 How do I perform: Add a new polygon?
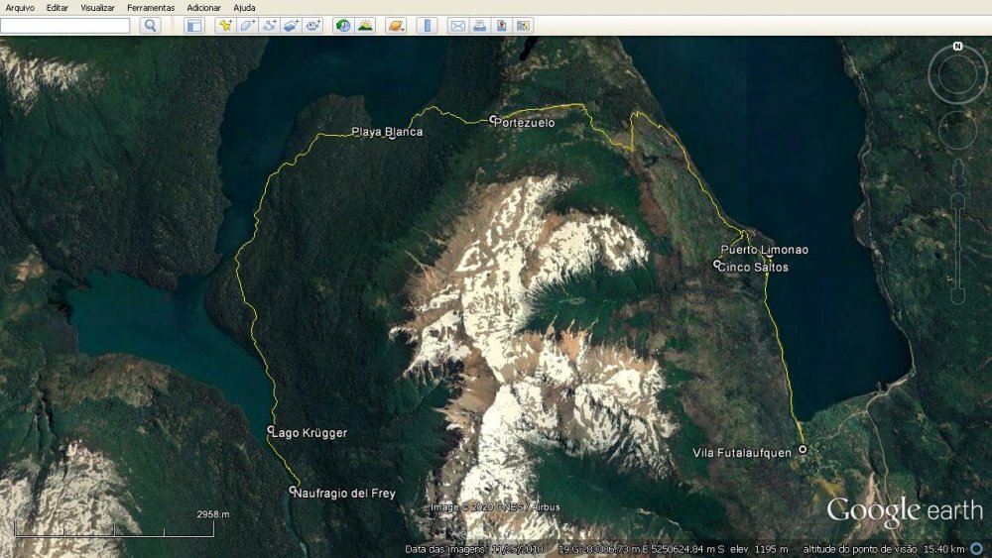tap(247, 26)
